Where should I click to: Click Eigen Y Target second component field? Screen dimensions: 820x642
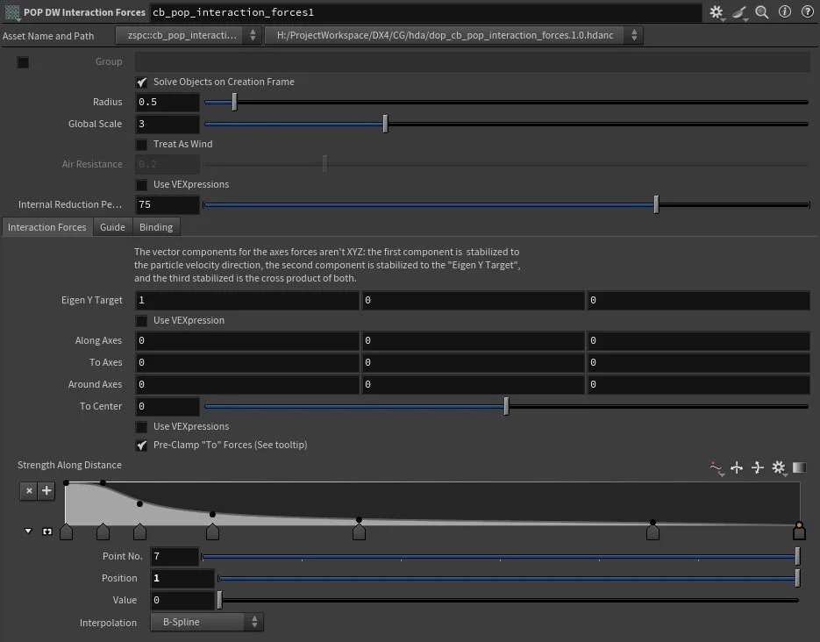(473, 300)
